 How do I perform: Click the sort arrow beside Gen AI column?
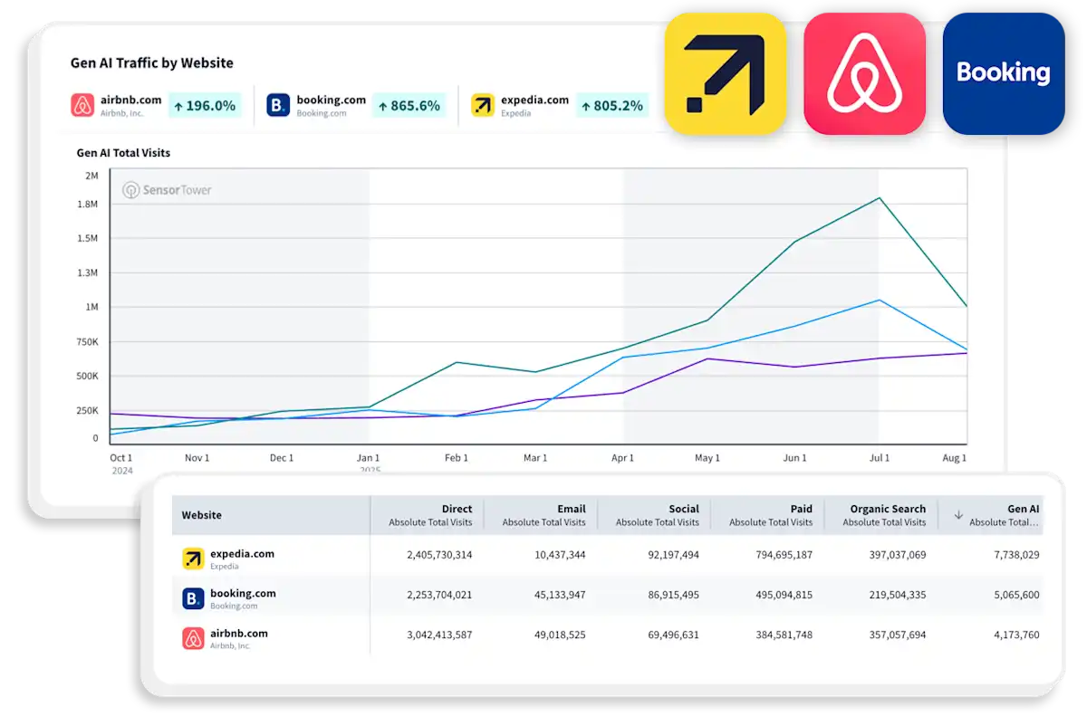[958, 515]
